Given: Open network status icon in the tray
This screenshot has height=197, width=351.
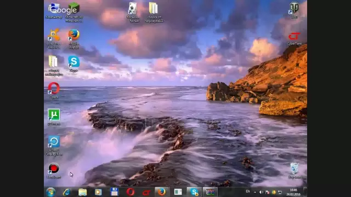Looking at the screenshot, I should point(280,192).
